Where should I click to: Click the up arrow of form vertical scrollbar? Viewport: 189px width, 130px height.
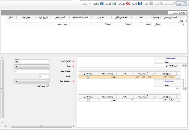[x=2, y=57]
